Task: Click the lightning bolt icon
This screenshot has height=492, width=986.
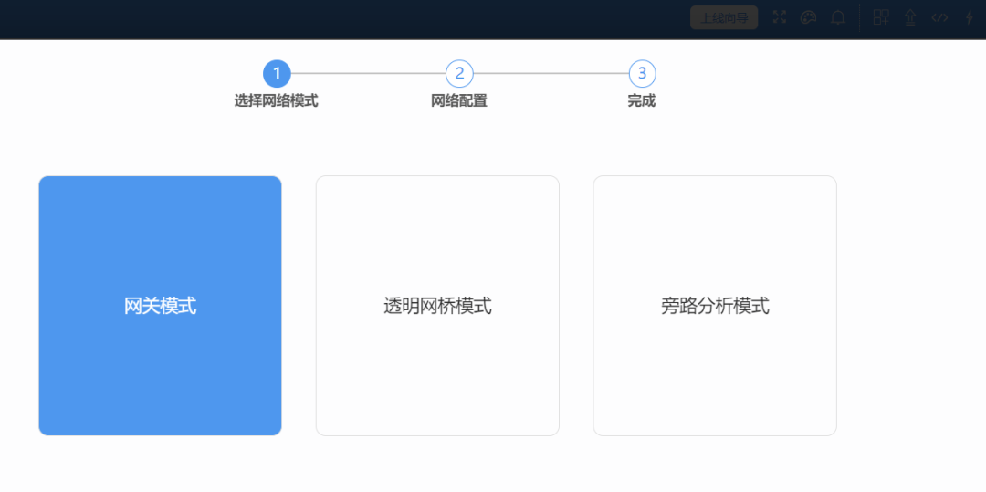Action: click(x=969, y=17)
